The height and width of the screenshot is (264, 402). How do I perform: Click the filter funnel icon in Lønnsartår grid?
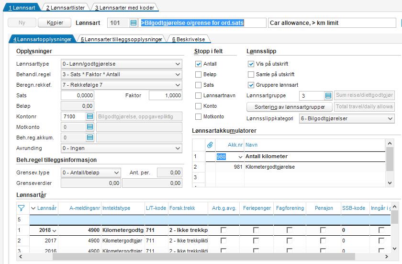click(21, 208)
